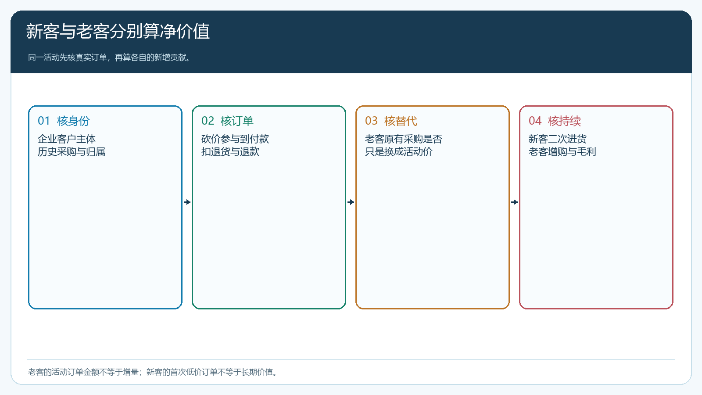702x395 pixels.
Task: Click the heading 04 核持续
Action: [x=555, y=121]
